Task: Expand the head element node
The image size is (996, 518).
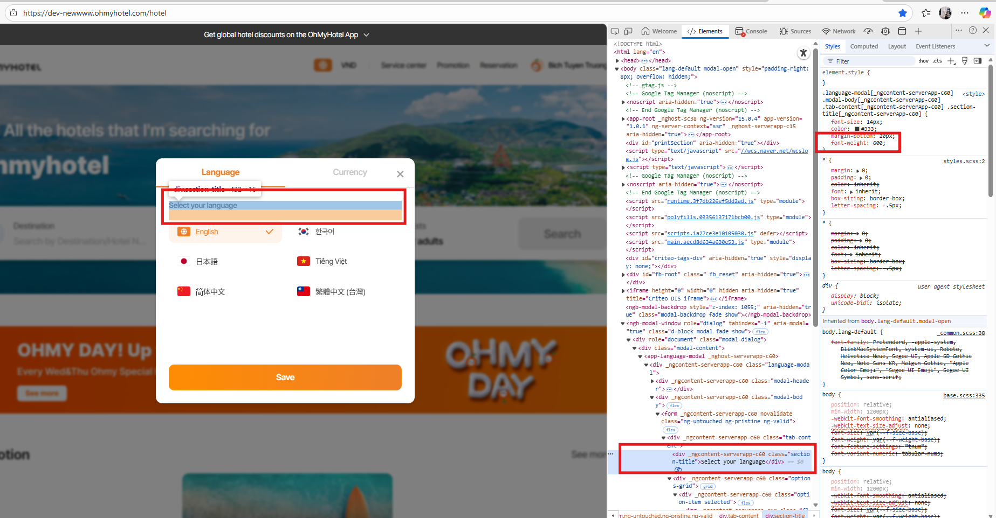Action: 617,61
